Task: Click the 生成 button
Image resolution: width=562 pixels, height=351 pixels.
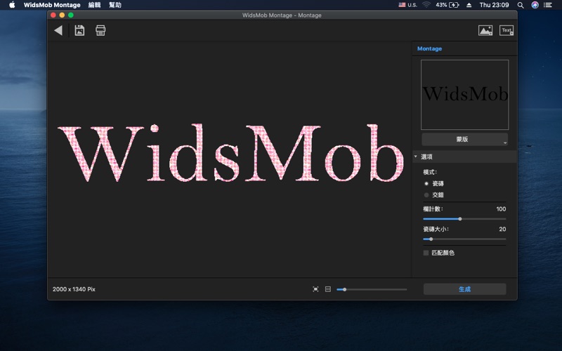Action: [464, 289]
